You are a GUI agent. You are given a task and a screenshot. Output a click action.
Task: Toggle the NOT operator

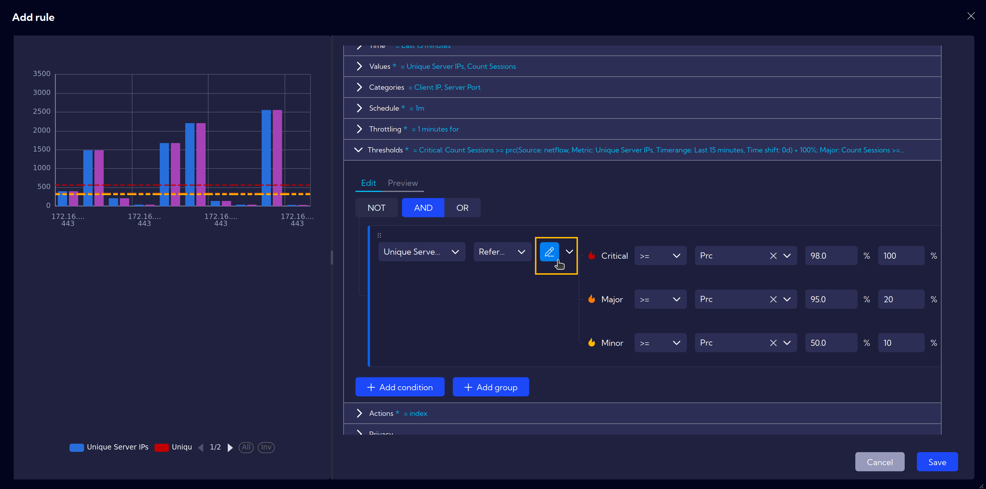point(376,208)
